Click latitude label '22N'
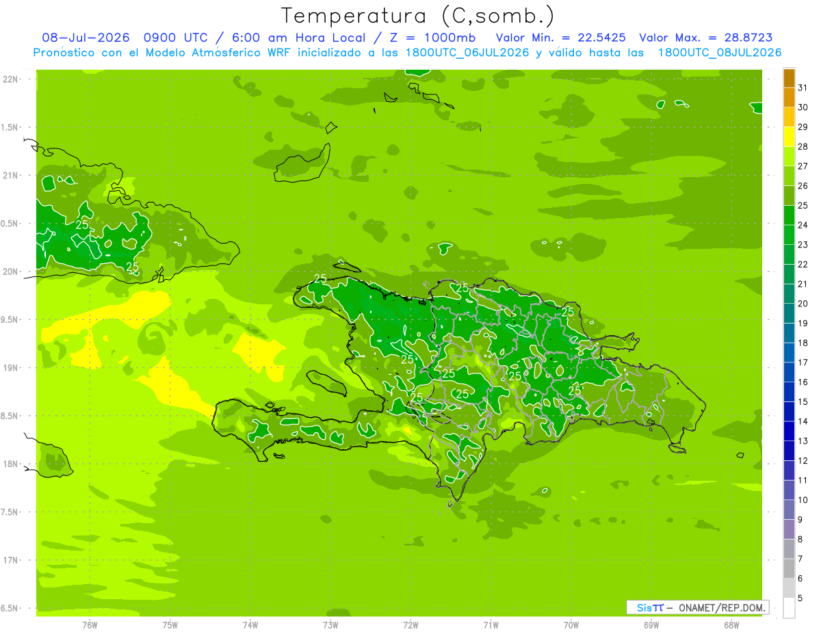Viewport: 821px width, 634px height. 11,79
